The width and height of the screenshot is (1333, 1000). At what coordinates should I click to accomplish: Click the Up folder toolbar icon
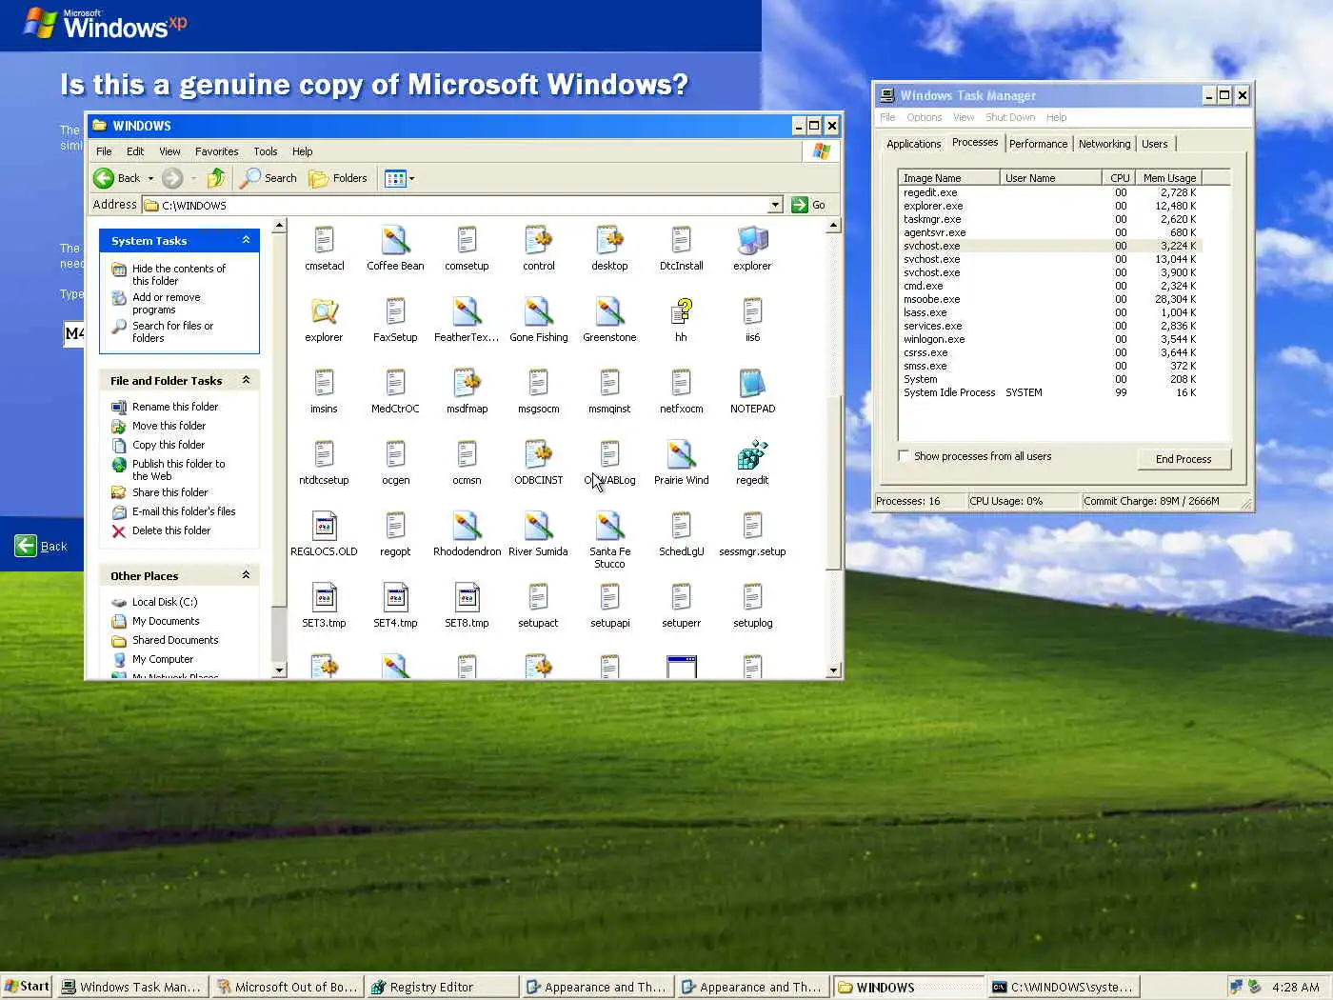tap(216, 178)
